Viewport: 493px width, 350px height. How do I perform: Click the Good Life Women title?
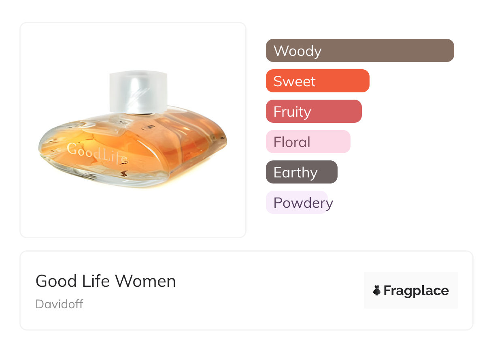coord(106,281)
